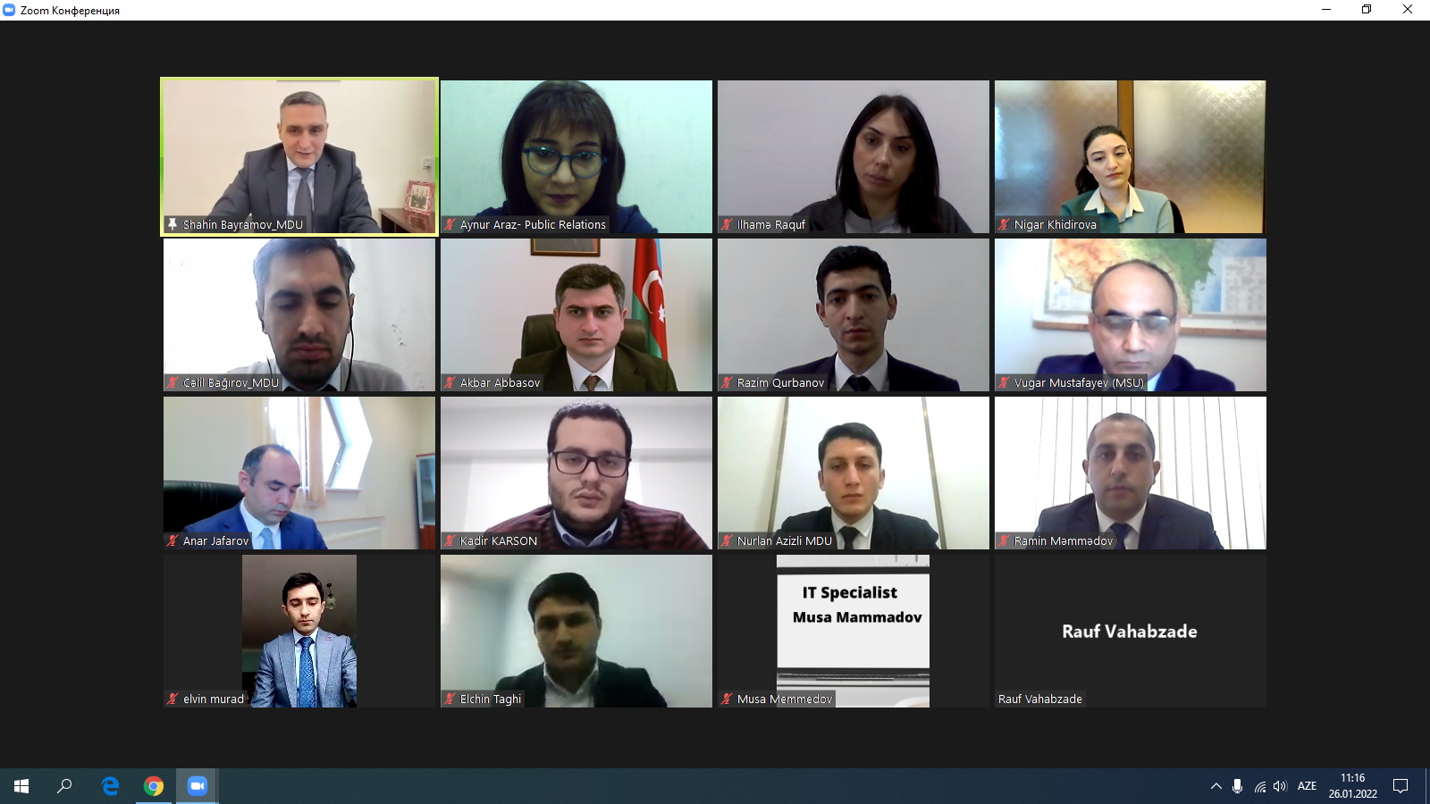
Task: Open the clock showing 11:16 and date
Action: coord(1352,786)
